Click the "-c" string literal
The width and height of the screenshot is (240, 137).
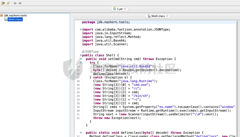coord(135,100)
